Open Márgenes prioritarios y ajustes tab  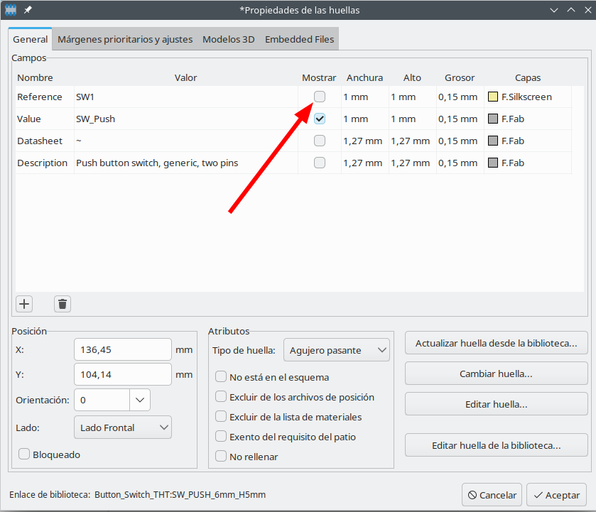coord(125,39)
